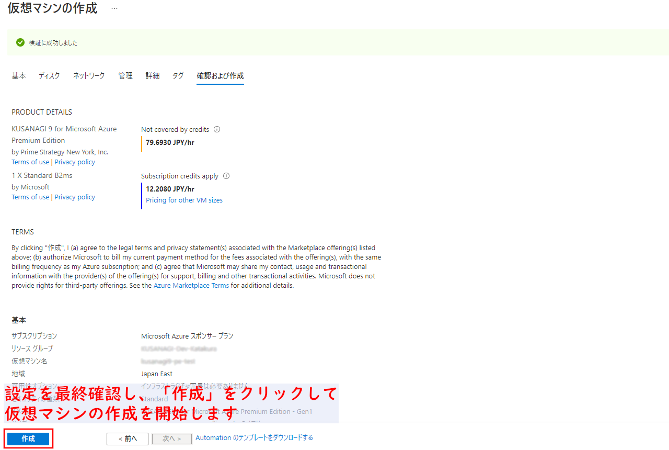
Task: Open the 詳細 tab
Action: click(153, 76)
